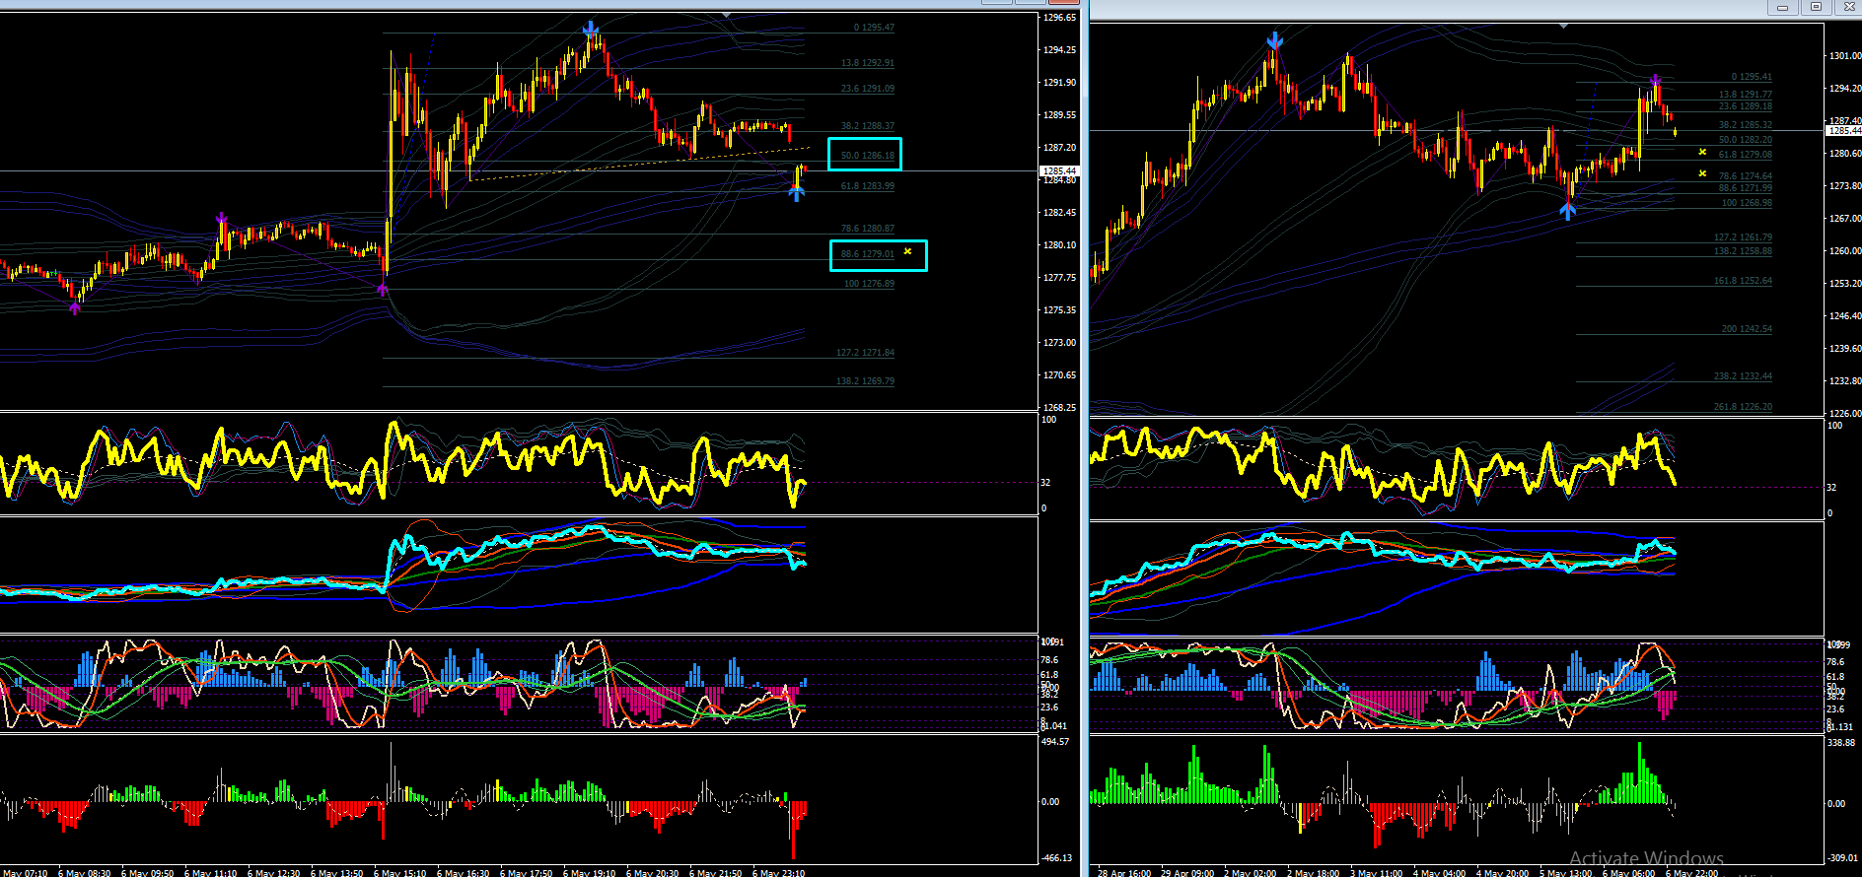
Task: Click the -466.13 histogram scale value
Action: [1057, 857]
